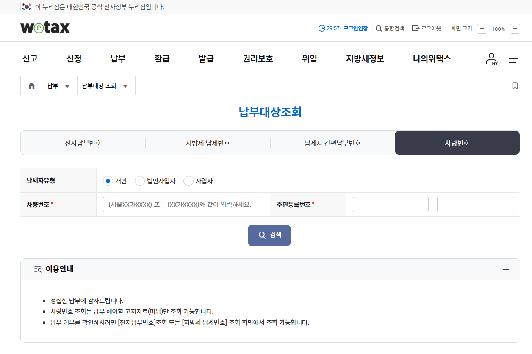Click the guidance line 성실한 납부에 감사드립니다

(x=87, y=301)
